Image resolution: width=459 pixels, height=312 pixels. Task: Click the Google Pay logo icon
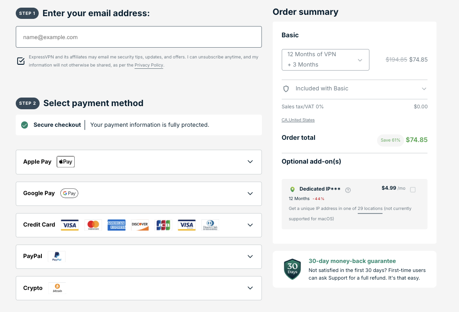tap(69, 193)
